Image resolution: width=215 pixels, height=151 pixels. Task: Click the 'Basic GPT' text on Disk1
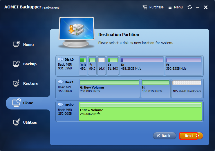[x=65, y=87]
